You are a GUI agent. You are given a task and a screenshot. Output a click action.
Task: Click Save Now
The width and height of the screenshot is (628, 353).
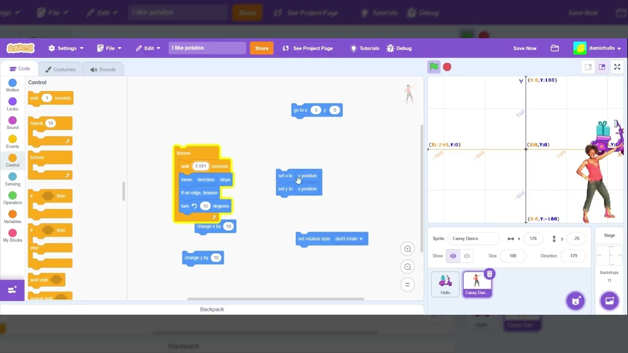pyautogui.click(x=524, y=48)
